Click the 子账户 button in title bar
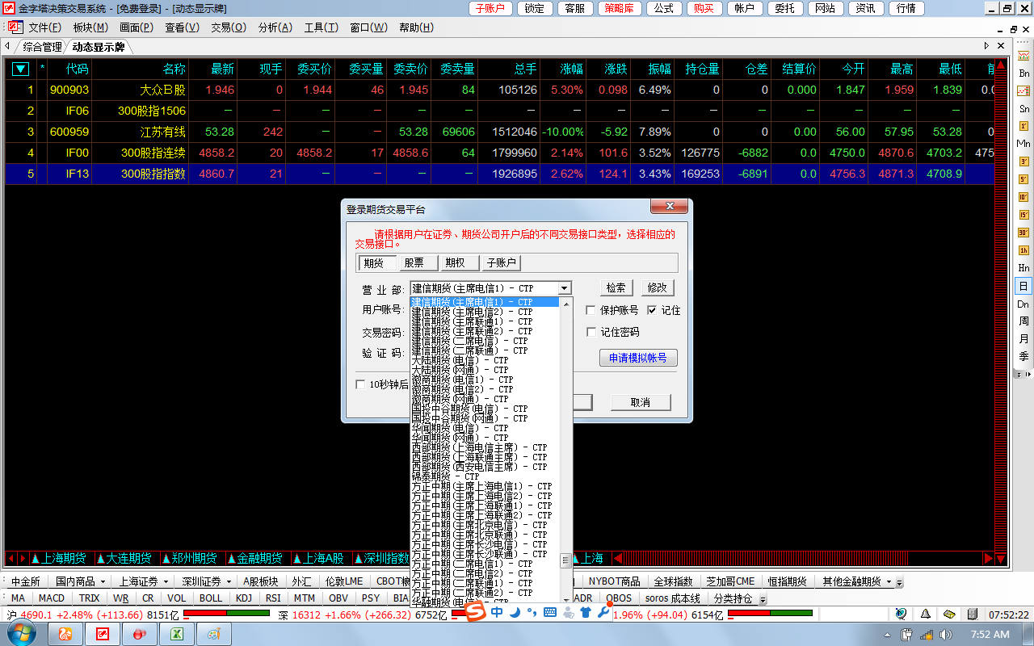This screenshot has width=1034, height=646. (490, 8)
